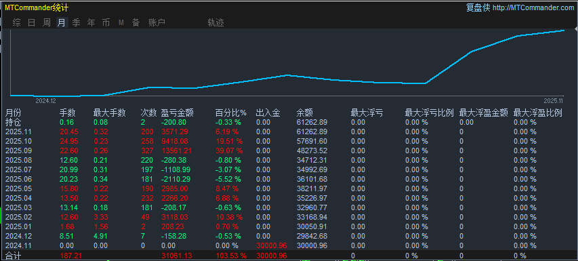Switch to the 年 yearly tab

tap(91, 23)
